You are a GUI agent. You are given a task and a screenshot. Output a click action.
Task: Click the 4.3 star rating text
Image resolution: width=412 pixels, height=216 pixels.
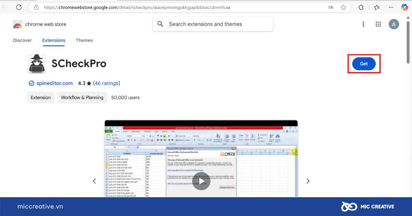point(84,83)
